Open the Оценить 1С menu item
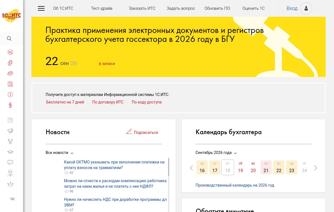334x212 pixels. 254,8
